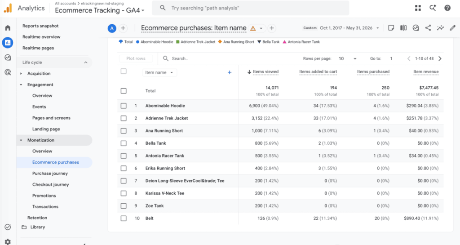The image size is (460, 245).
Task: Check the Erika Running Short row checkbox
Action: click(124, 169)
